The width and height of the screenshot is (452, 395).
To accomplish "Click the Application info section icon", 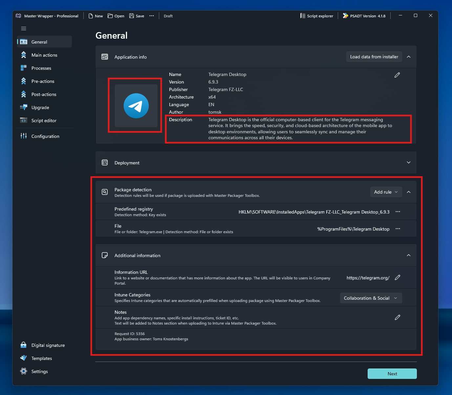I will coord(105,57).
